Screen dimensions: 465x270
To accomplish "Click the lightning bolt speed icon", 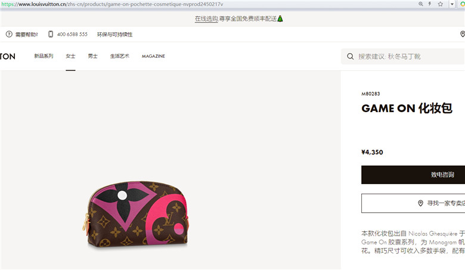I will click(x=429, y=4).
